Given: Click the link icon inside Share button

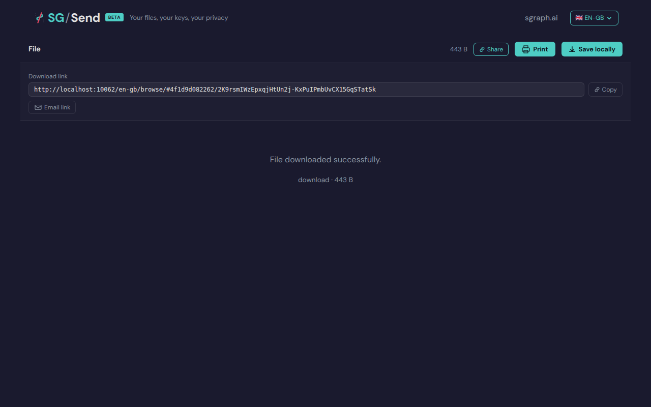Looking at the screenshot, I should pyautogui.click(x=482, y=49).
